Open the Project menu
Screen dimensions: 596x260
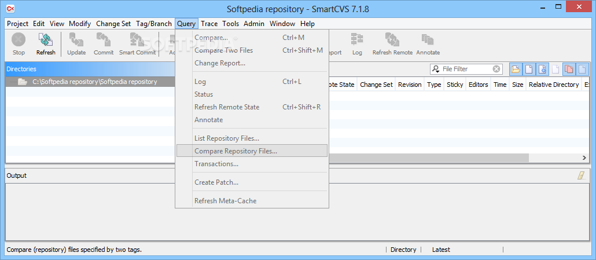coord(17,24)
